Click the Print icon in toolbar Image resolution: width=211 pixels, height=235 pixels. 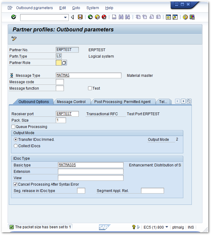point(114,17)
